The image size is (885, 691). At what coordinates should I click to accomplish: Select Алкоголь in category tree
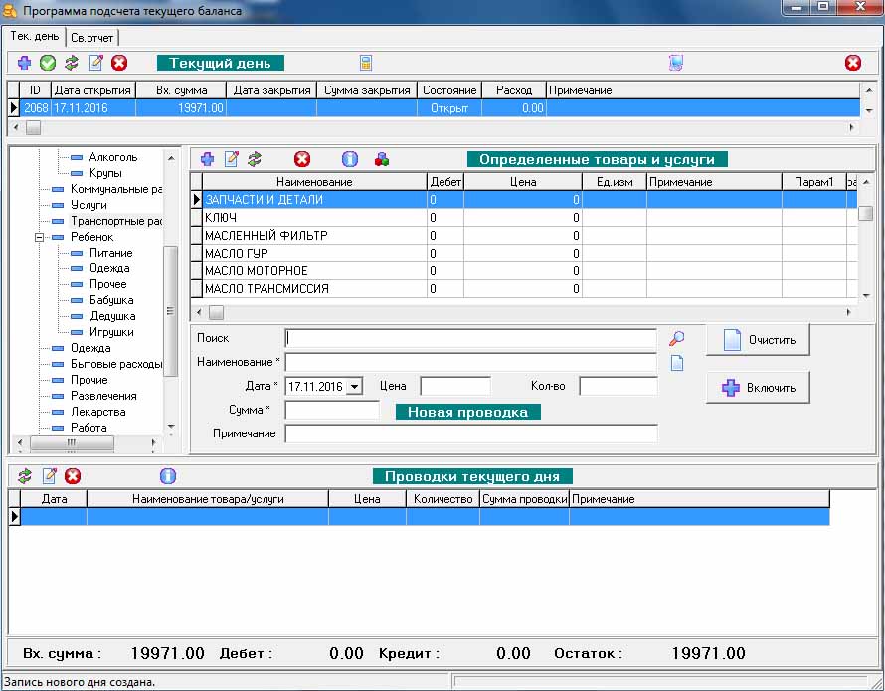(113, 157)
